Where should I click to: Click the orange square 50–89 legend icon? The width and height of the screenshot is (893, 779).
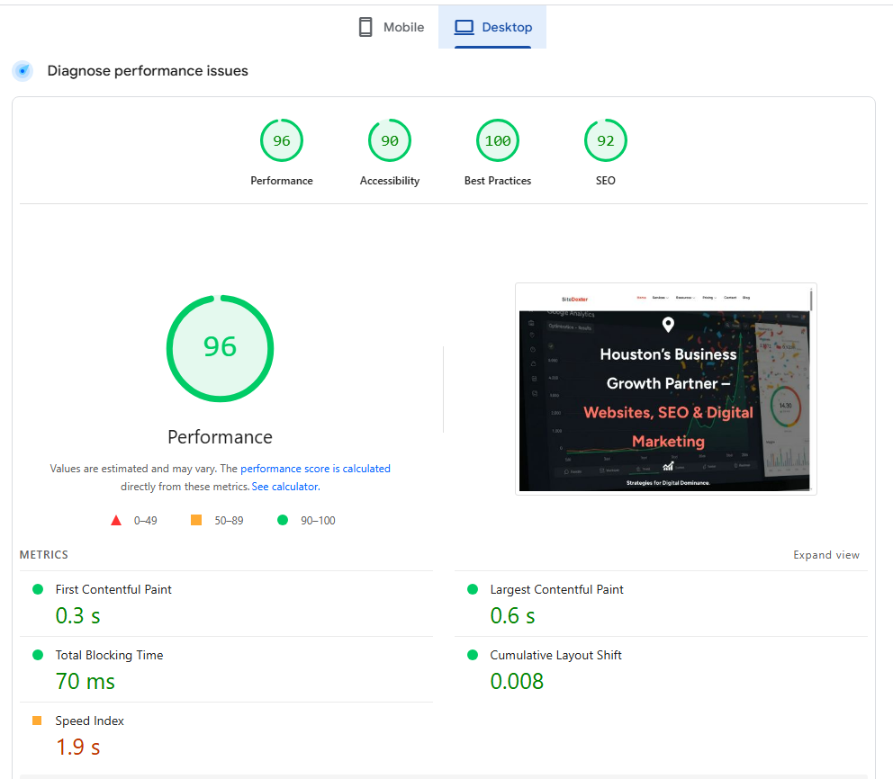click(x=196, y=520)
